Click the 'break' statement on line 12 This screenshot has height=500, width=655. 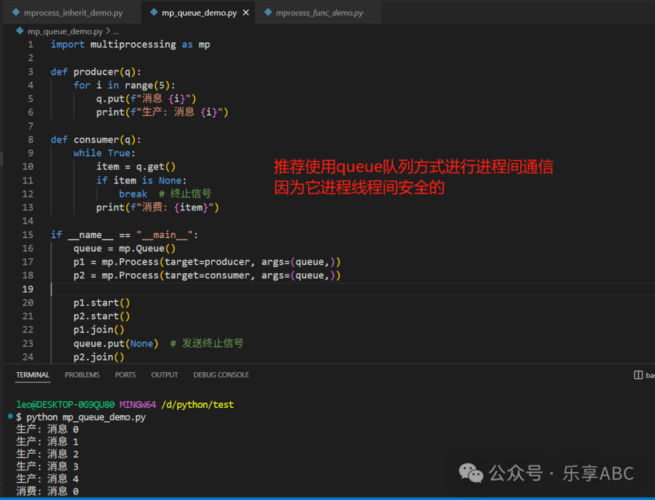[x=133, y=194]
